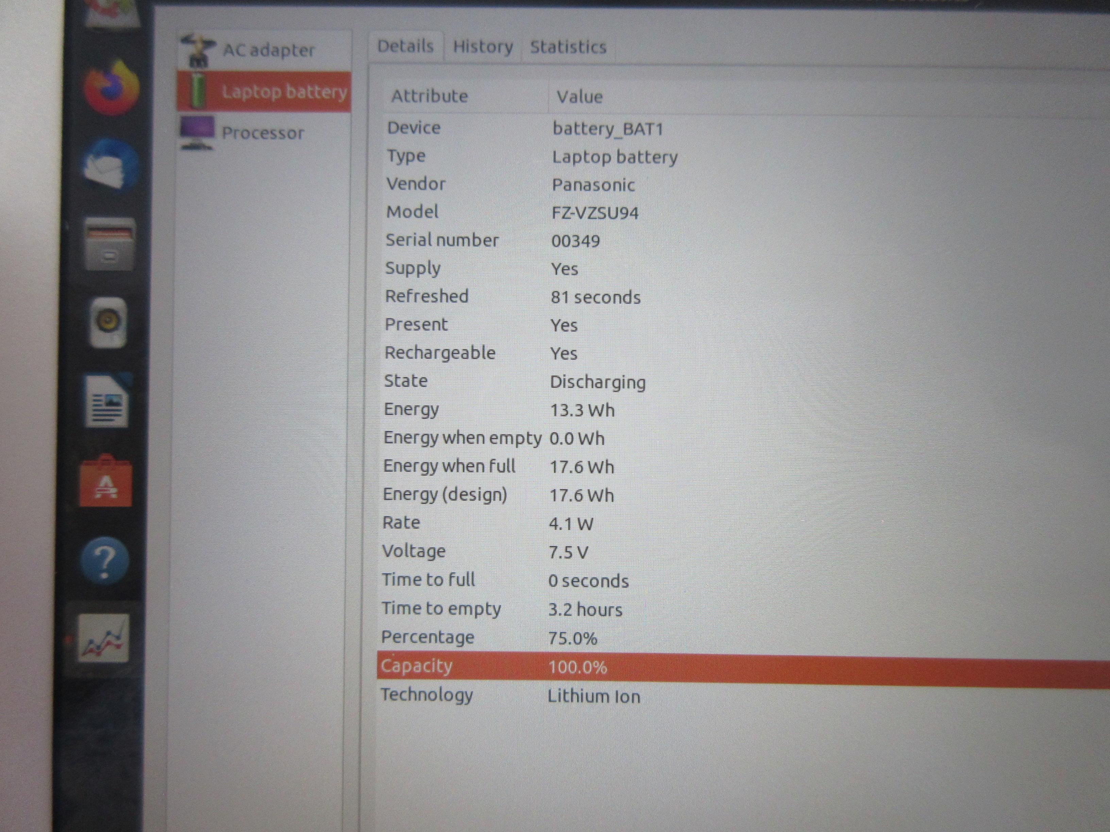
Task: Click the Attribute column header
Action: click(430, 96)
